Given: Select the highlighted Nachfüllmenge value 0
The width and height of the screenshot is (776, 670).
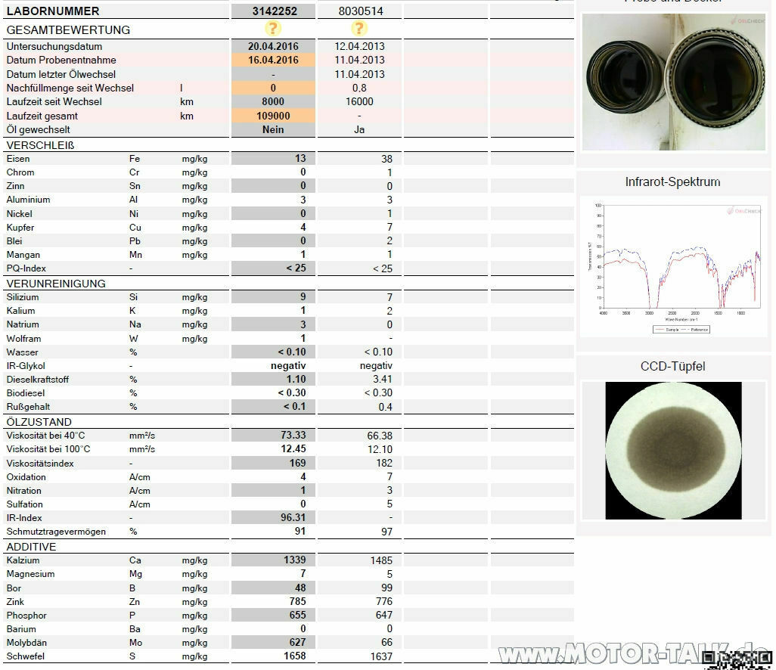Looking at the screenshot, I should 273,88.
